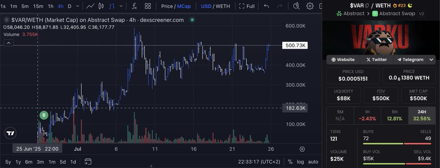The width and height of the screenshot is (440, 168).
Task: Click the 182.63K crosshair price label
Action: click(295, 108)
